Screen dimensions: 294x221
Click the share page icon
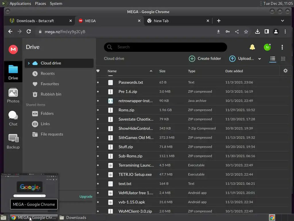[x=237, y=32]
